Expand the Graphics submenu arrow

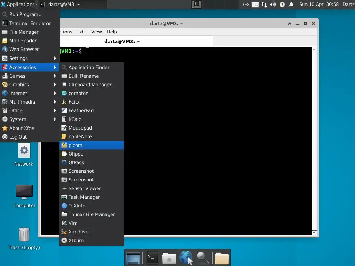pyautogui.click(x=55, y=85)
